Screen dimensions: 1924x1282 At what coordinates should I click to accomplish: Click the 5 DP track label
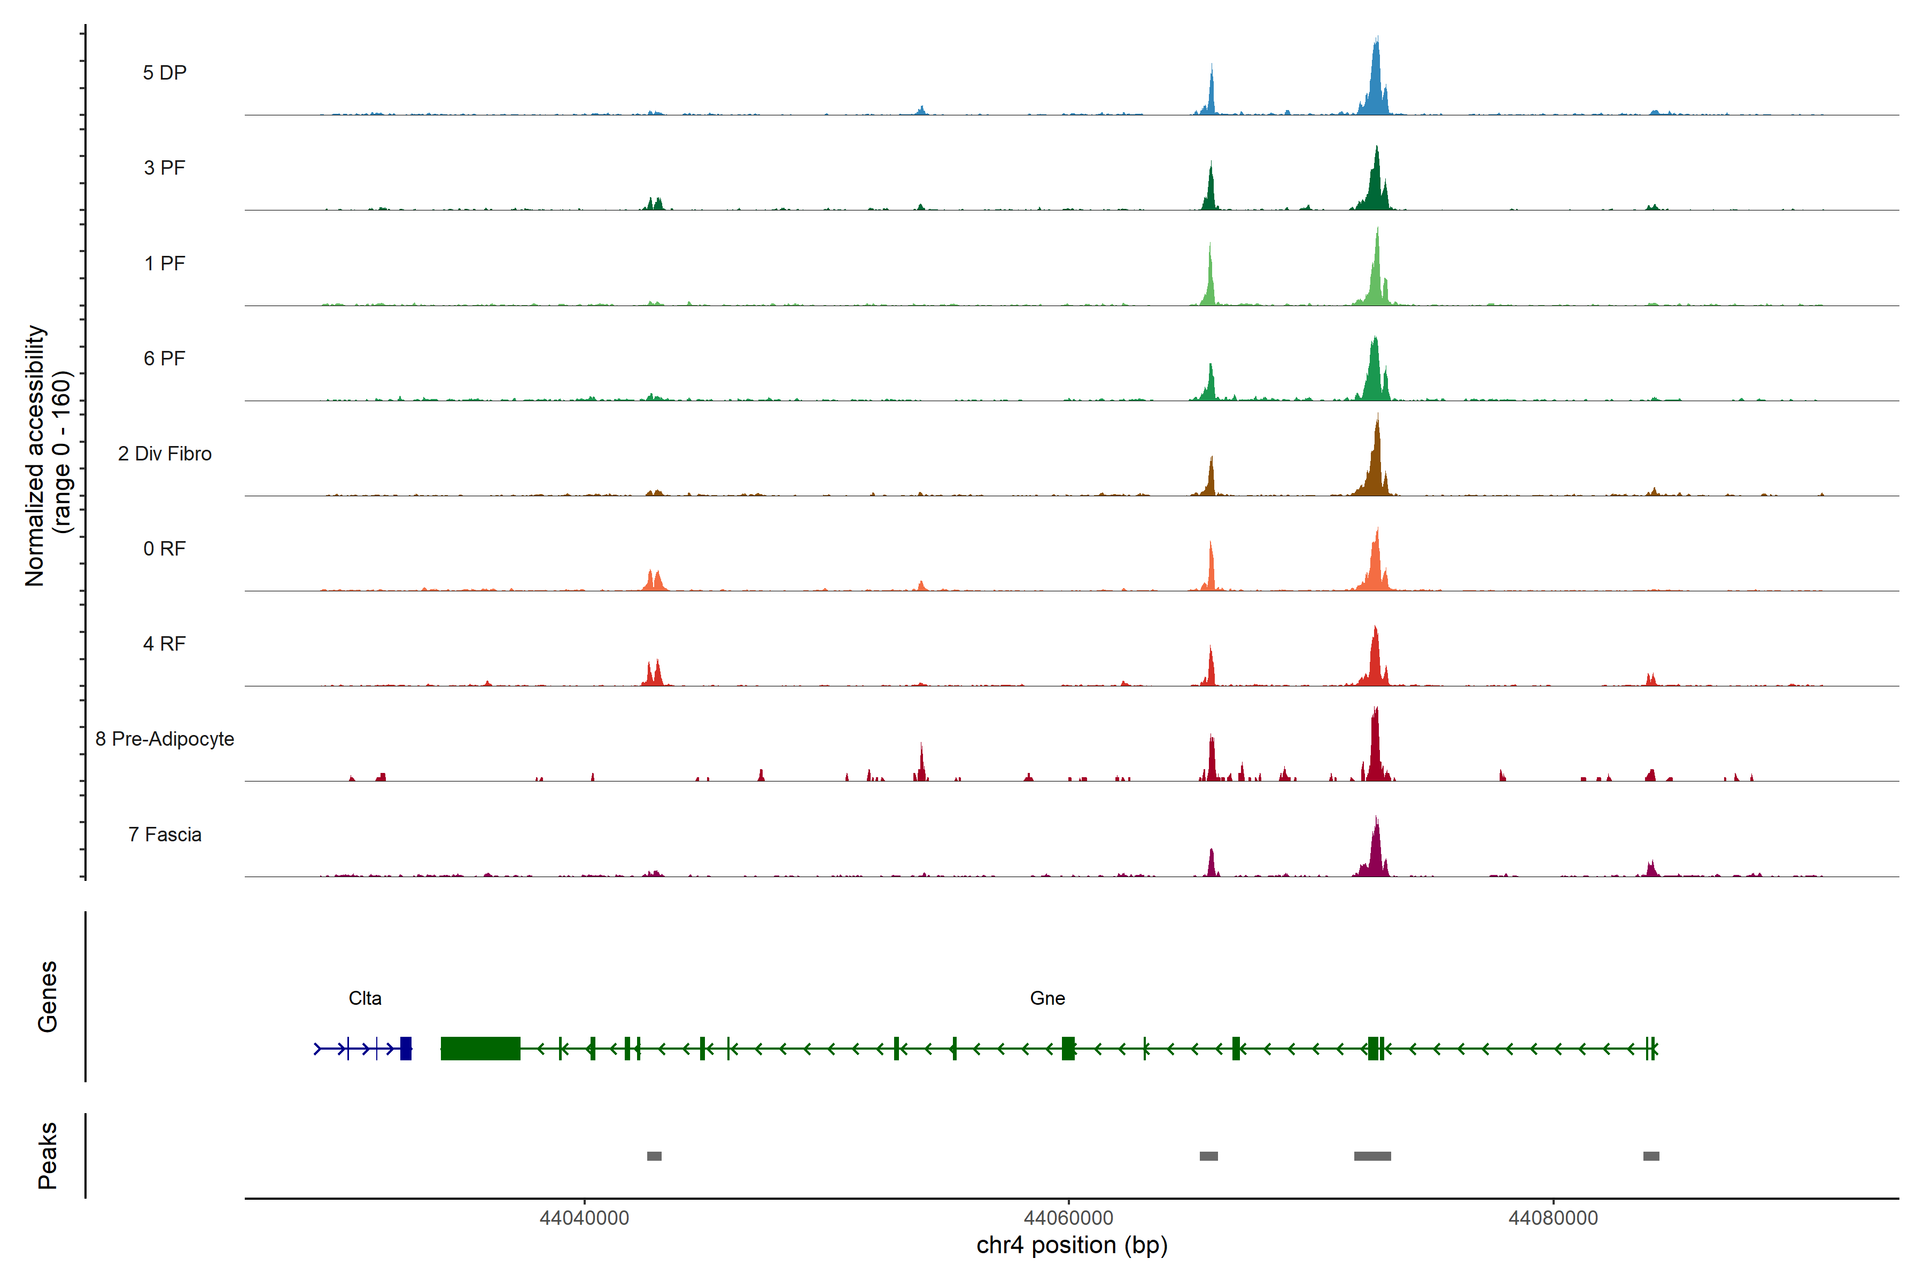point(165,73)
